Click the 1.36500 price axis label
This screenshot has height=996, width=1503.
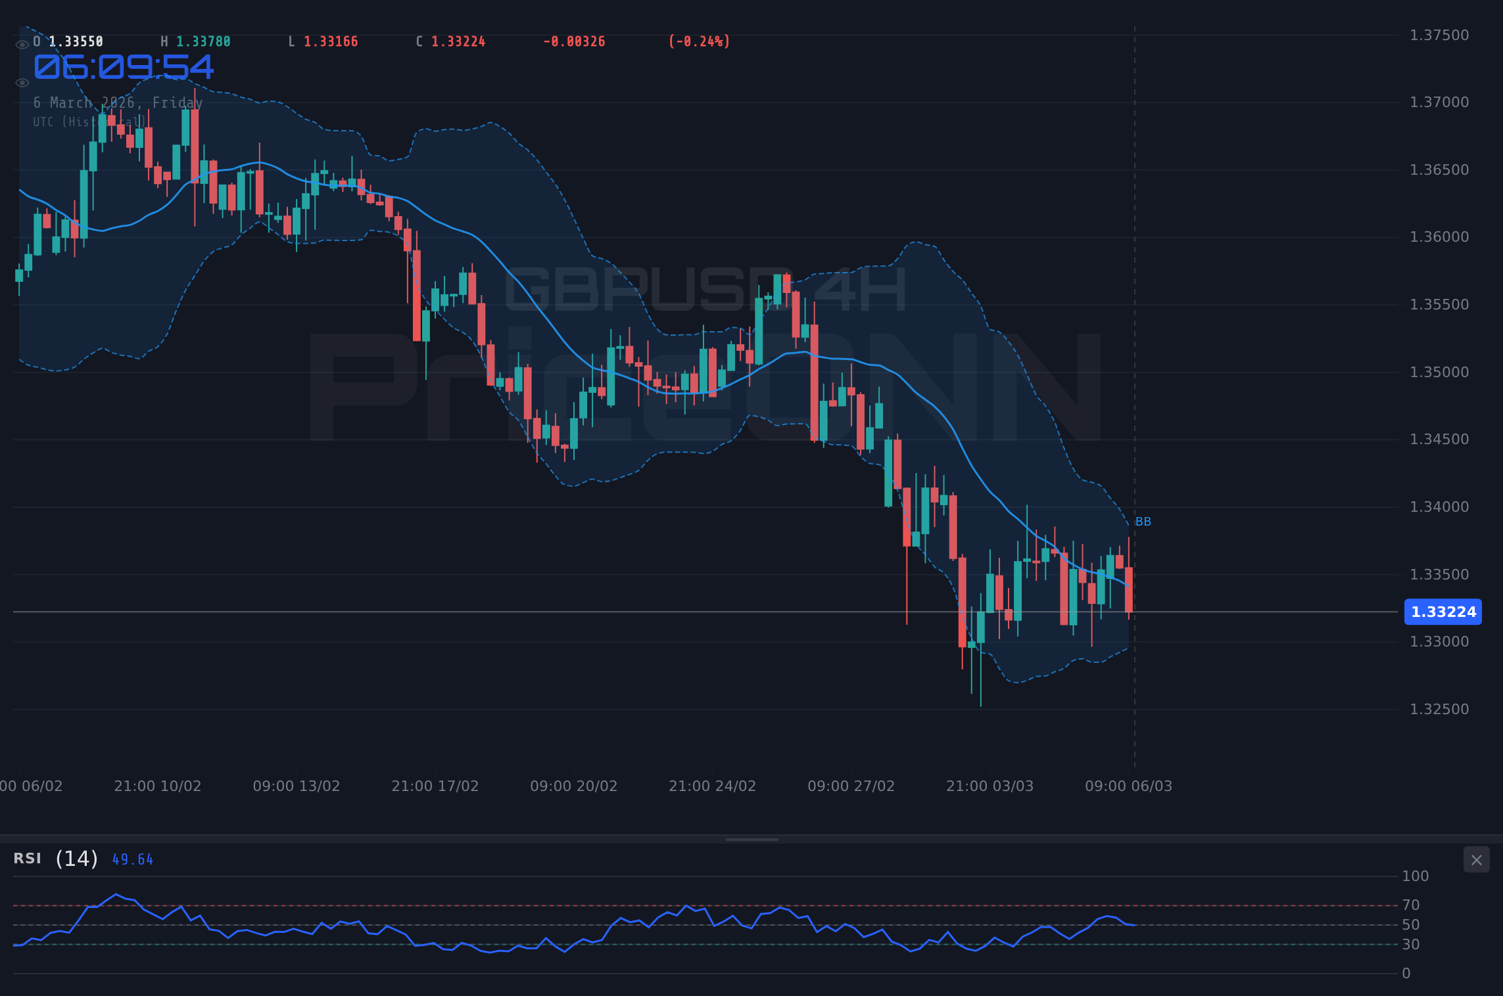(1439, 170)
